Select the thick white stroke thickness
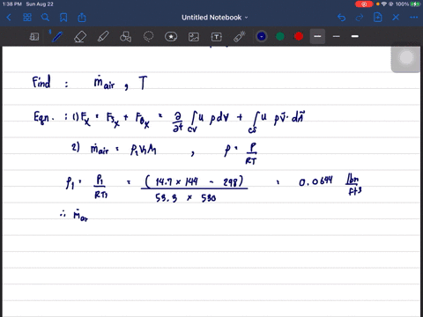423x317 pixels. (x=355, y=36)
